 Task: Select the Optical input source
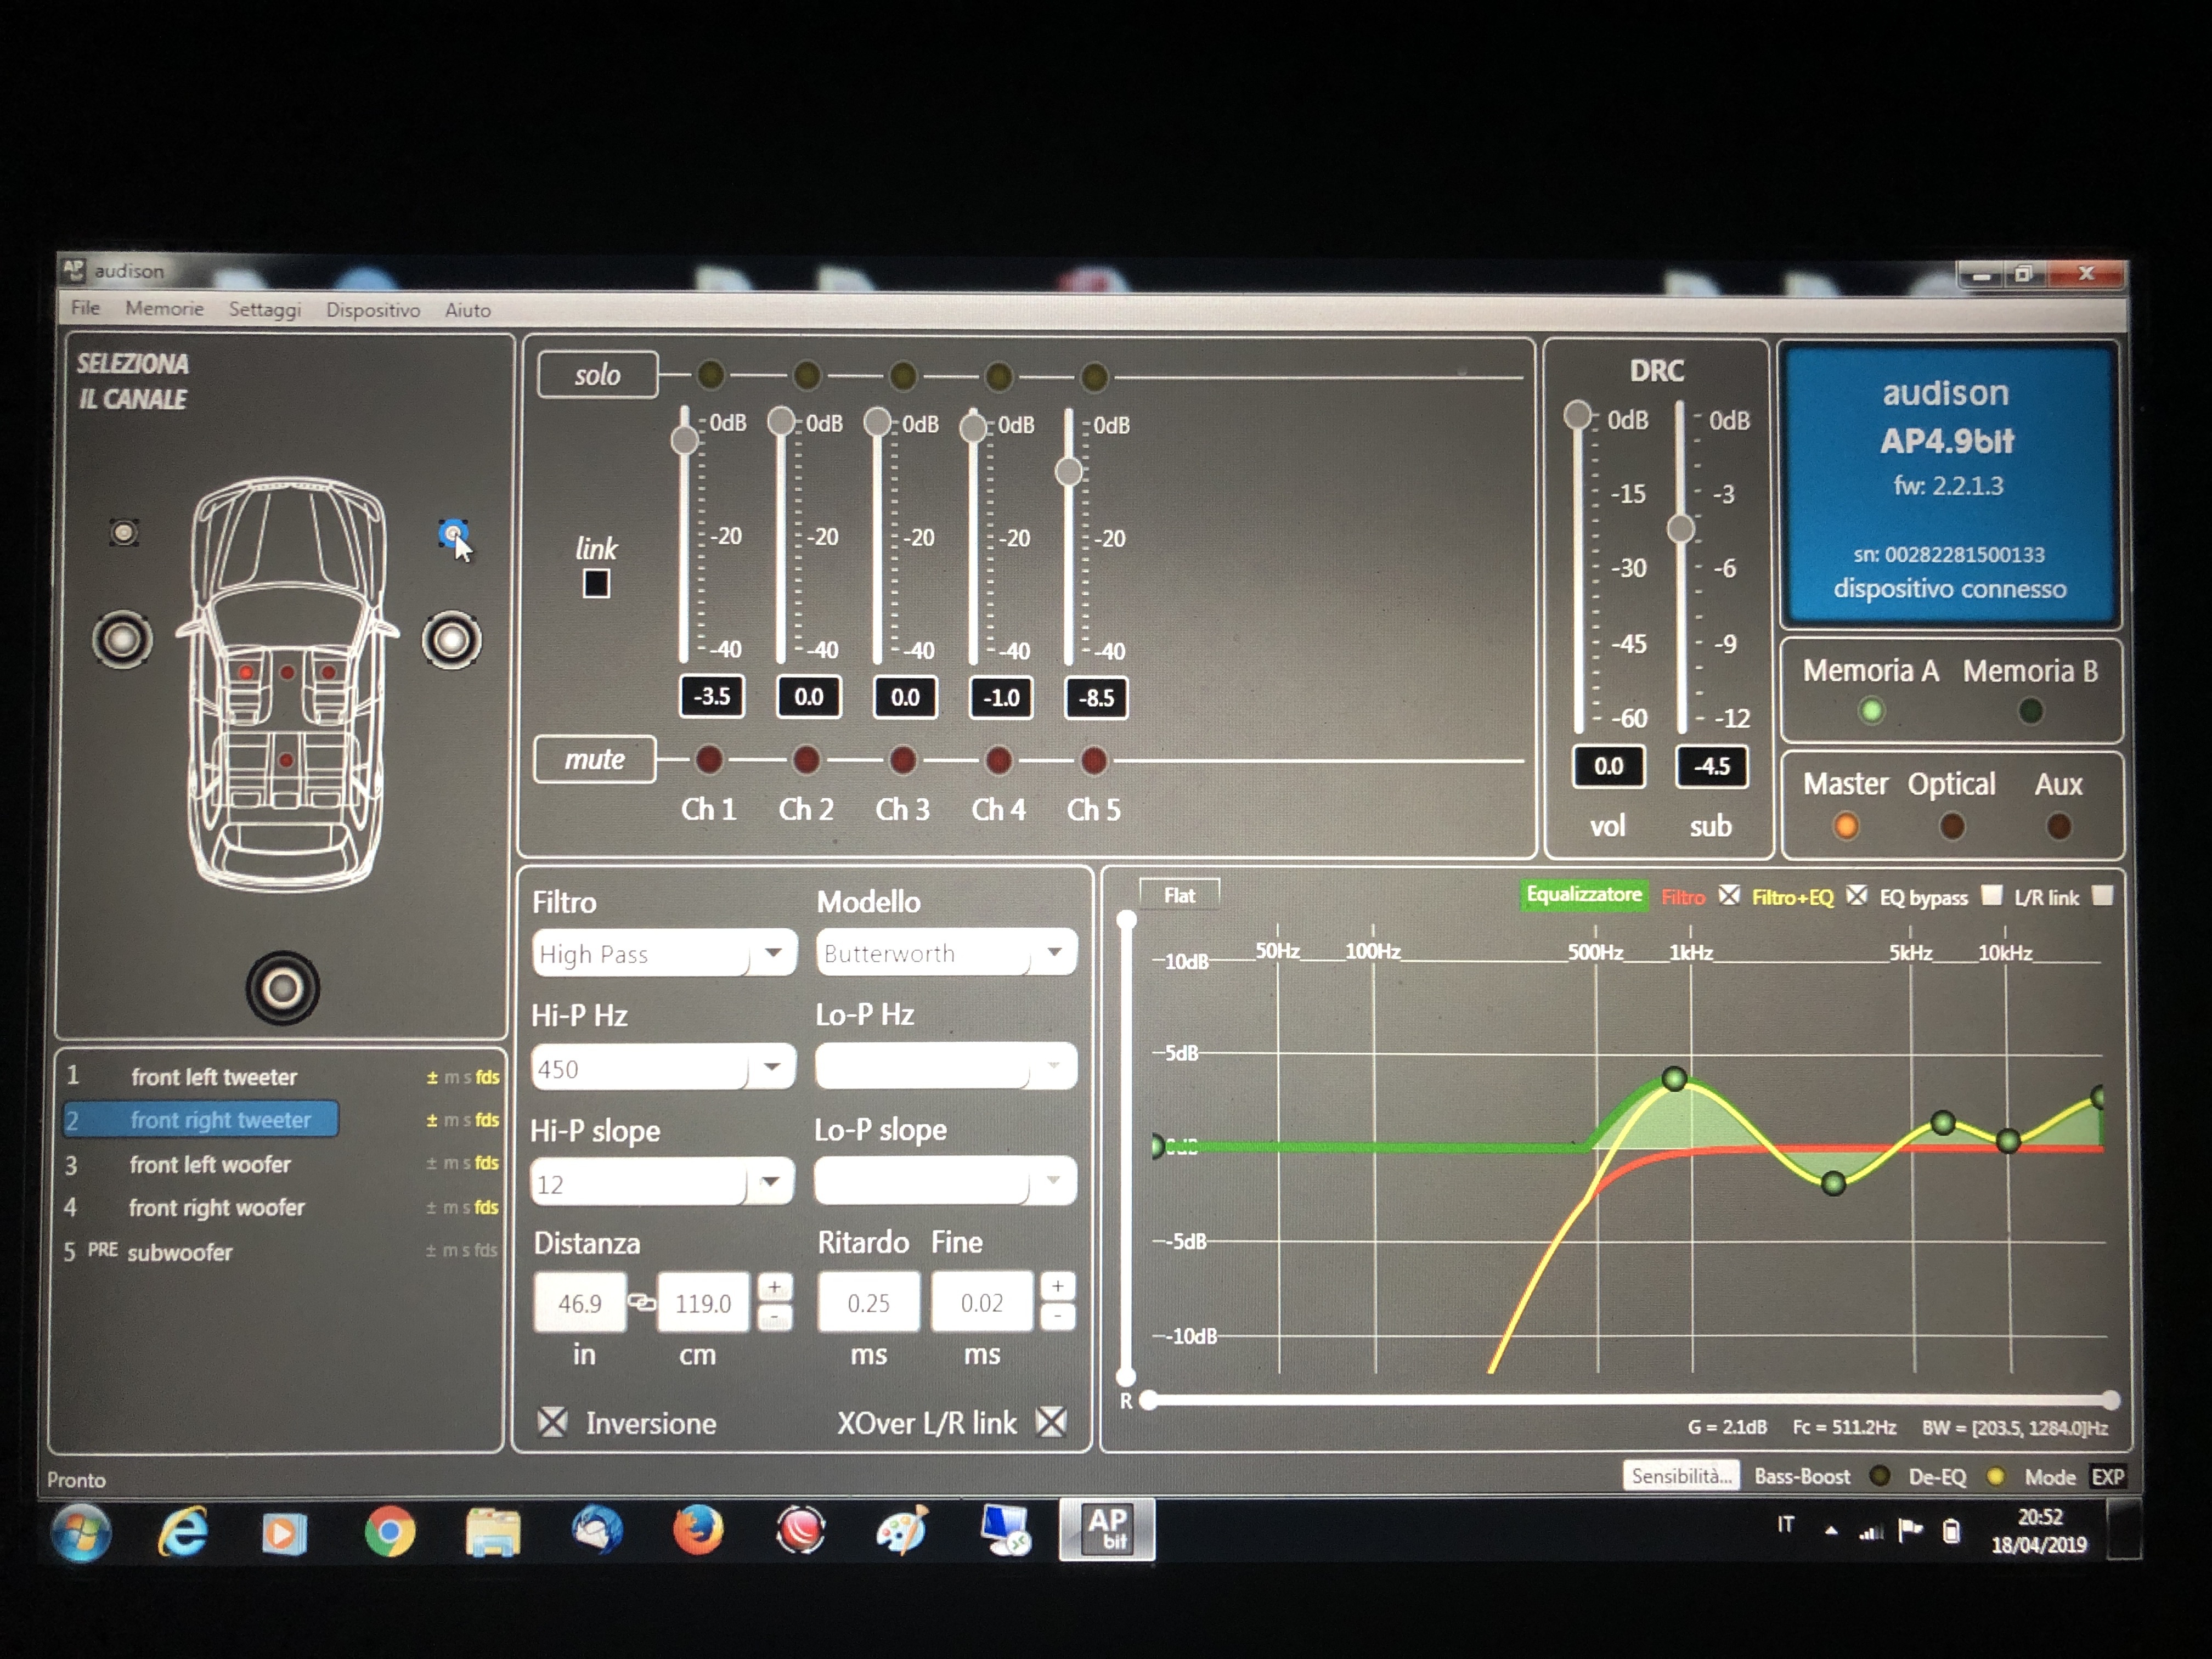coord(1952,826)
